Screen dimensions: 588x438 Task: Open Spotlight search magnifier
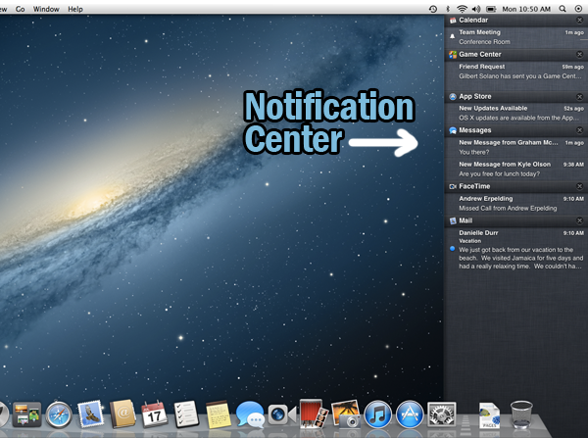pyautogui.click(x=563, y=9)
